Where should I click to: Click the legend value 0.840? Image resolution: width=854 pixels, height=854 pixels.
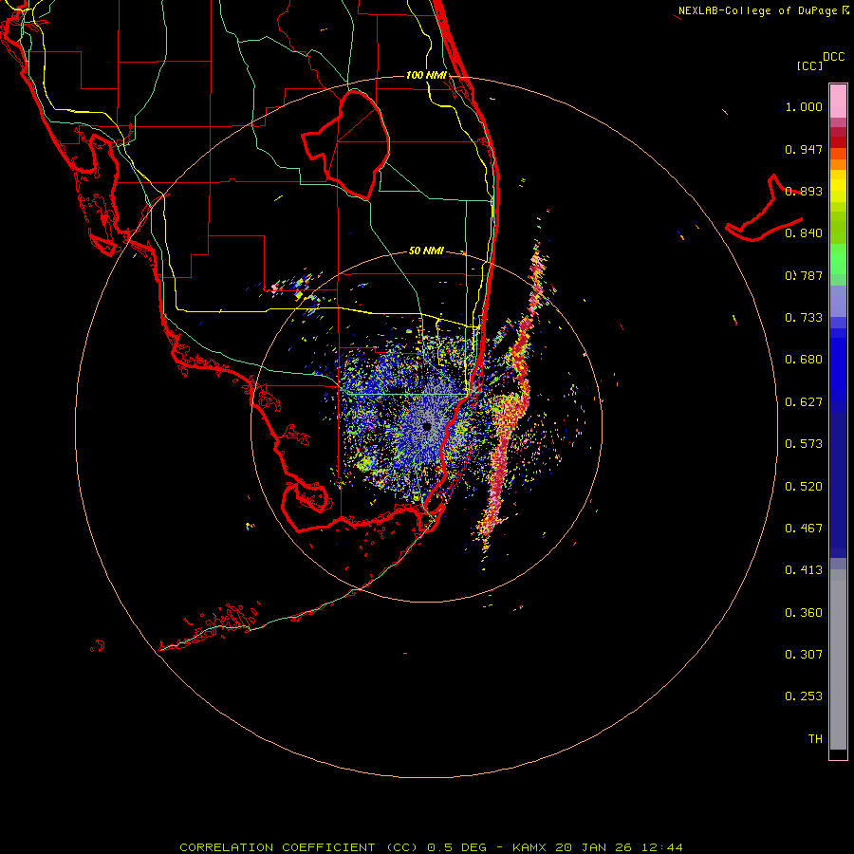[804, 233]
